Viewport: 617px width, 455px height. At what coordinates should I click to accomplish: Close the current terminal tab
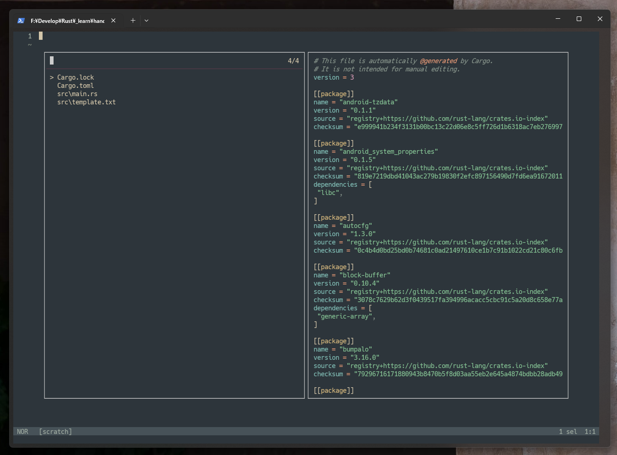pos(113,20)
